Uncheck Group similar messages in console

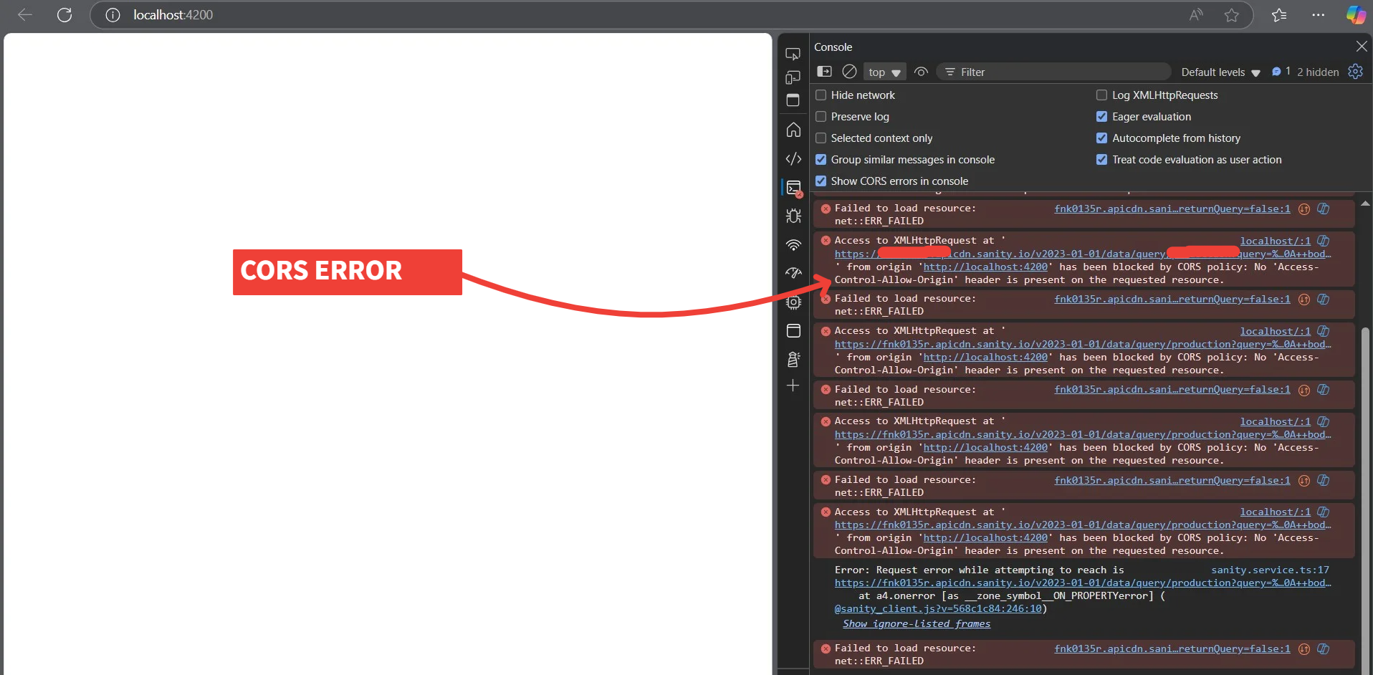pos(821,159)
